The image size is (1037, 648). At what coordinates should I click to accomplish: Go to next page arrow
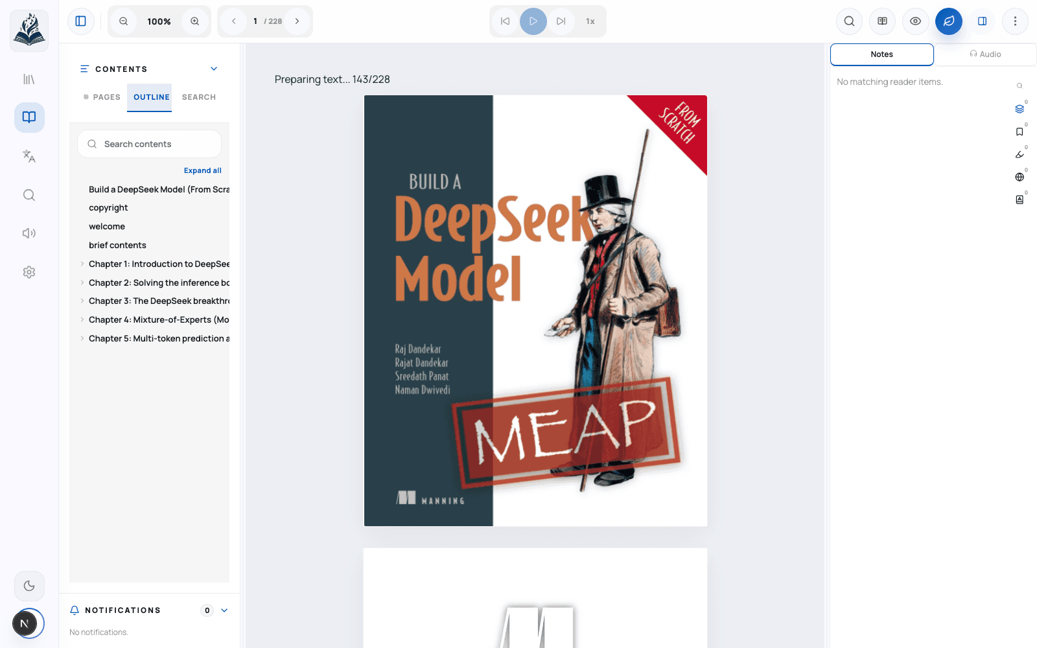[x=297, y=21]
